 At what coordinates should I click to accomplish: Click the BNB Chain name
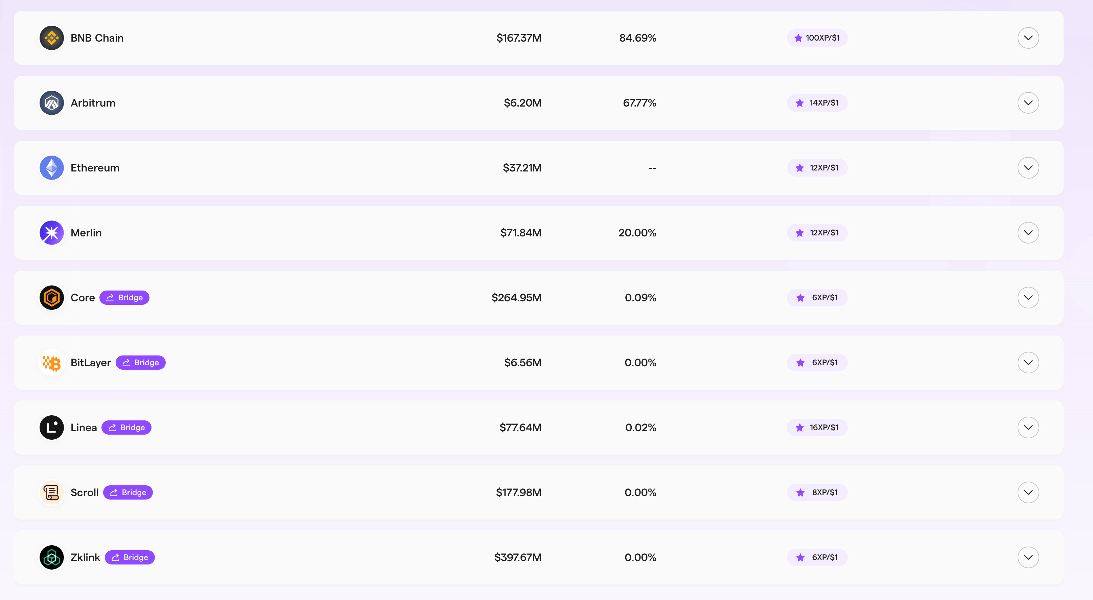(x=97, y=38)
